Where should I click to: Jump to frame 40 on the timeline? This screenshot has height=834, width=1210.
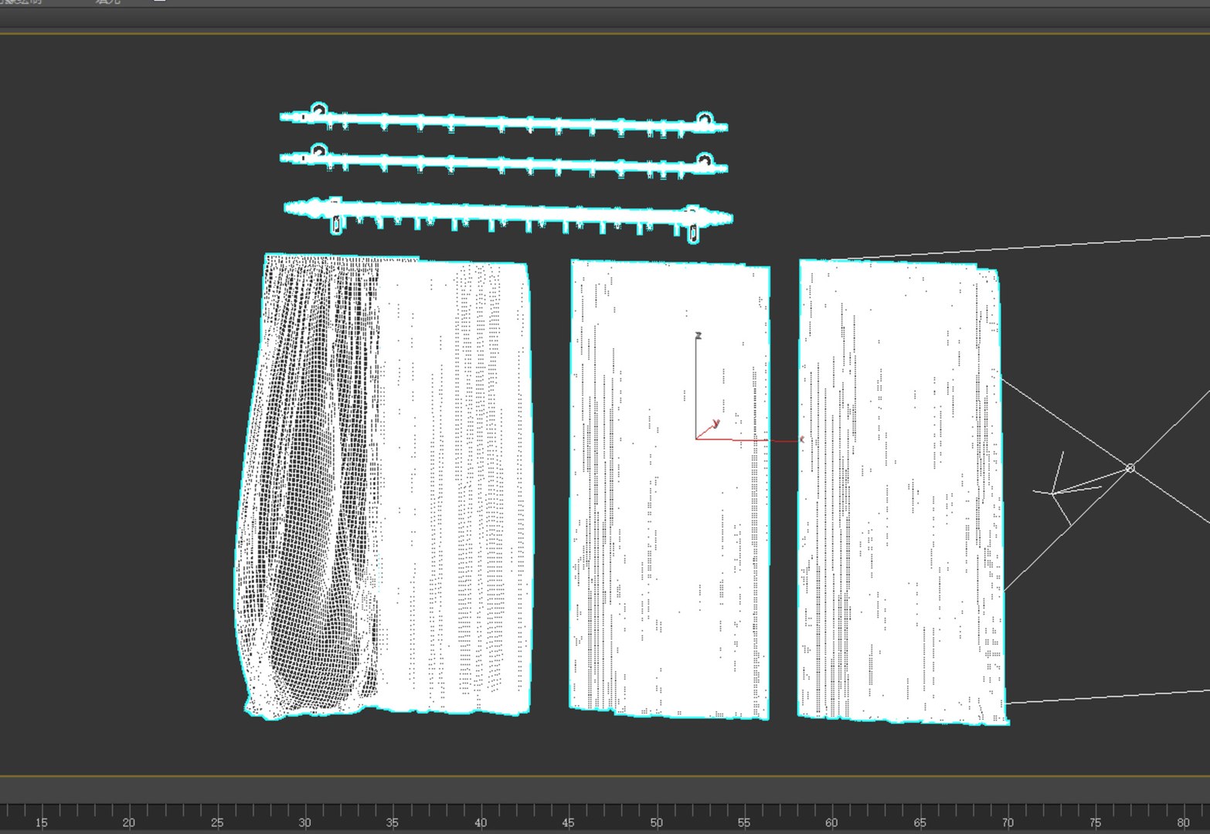click(x=480, y=822)
